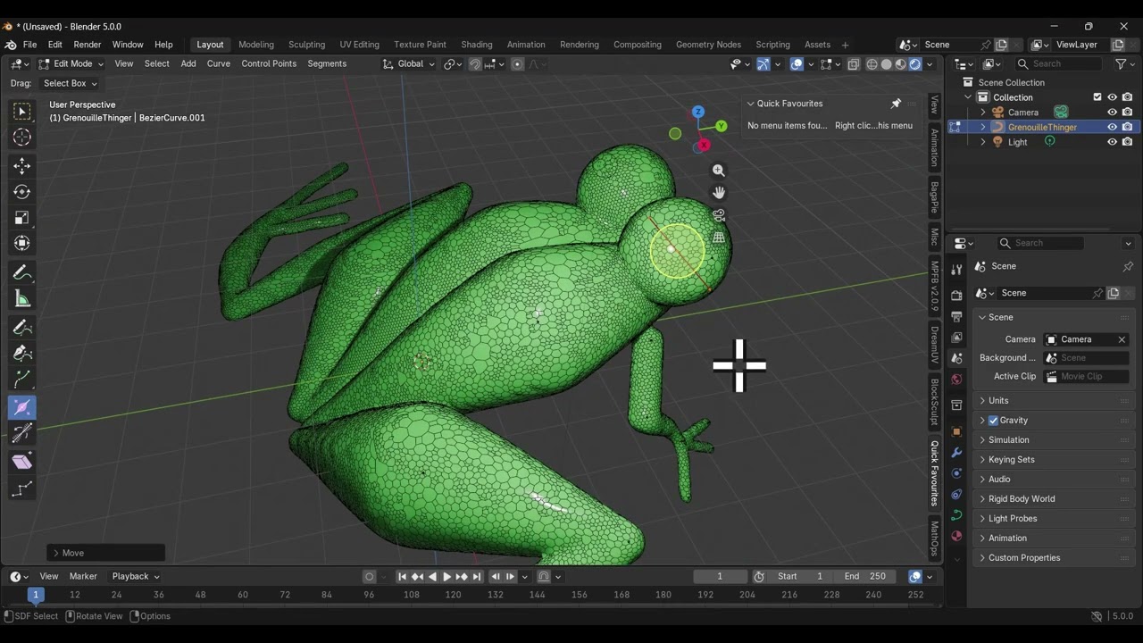This screenshot has width=1143, height=643.
Task: Click the viewport zoom magnifier icon
Action: click(719, 171)
